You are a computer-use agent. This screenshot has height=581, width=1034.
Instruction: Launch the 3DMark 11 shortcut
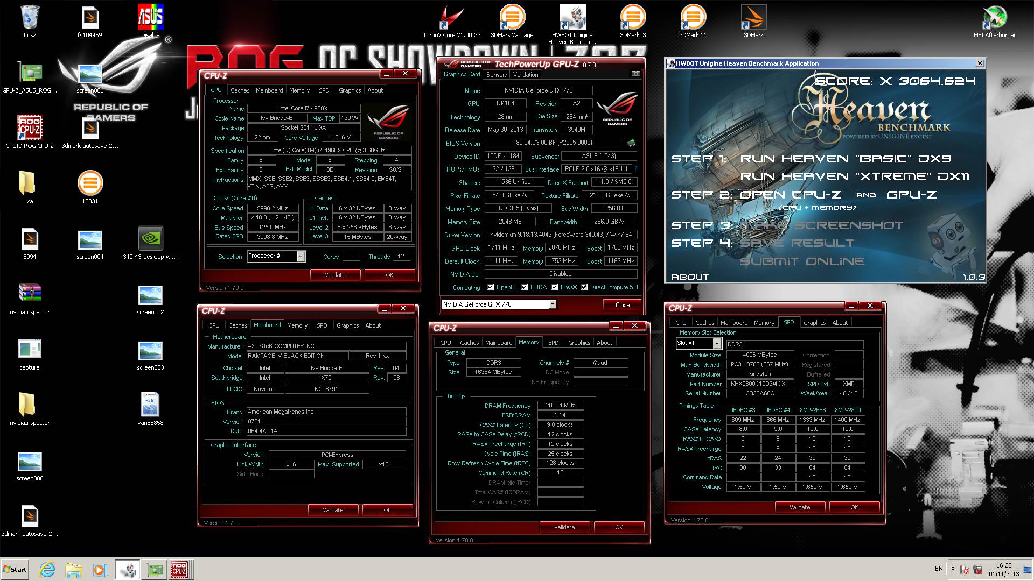coord(693,22)
